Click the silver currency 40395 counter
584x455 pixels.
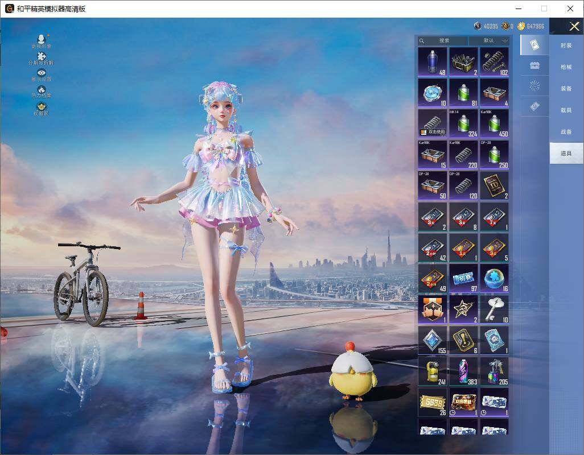(x=486, y=26)
